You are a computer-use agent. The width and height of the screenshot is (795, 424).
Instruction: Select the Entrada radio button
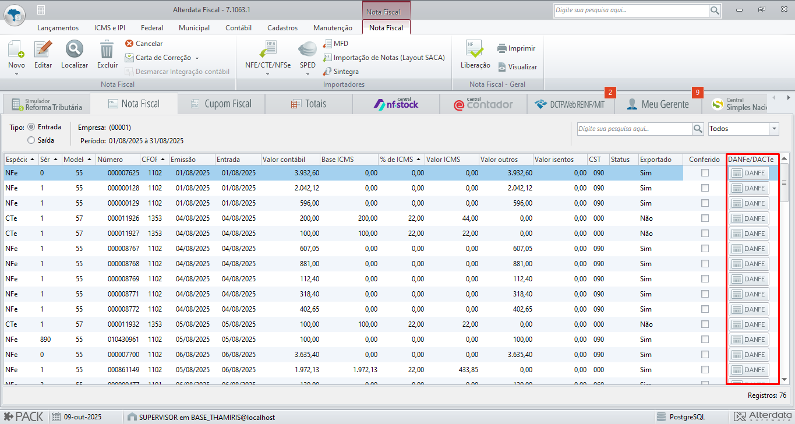click(x=31, y=126)
